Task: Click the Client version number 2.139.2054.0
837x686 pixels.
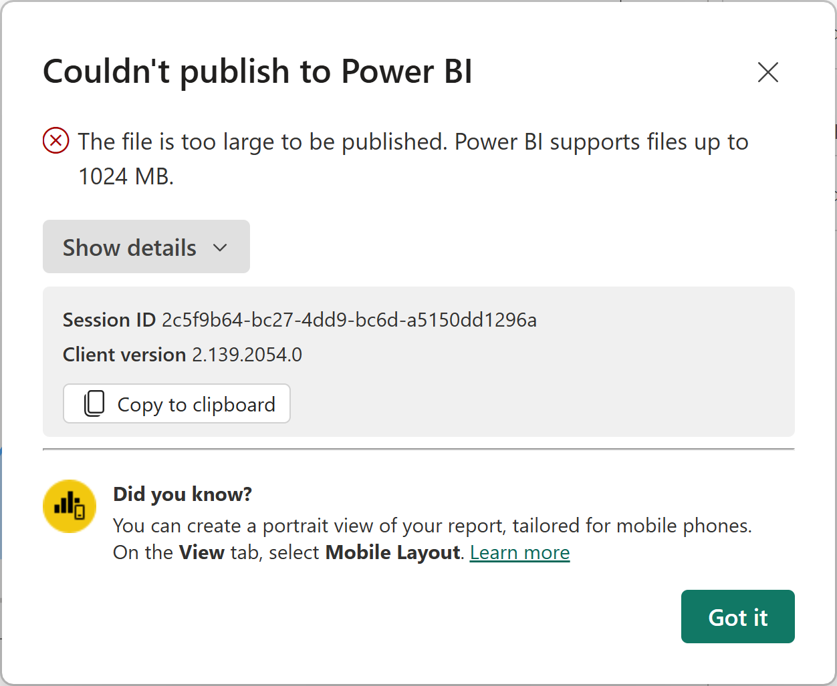Action: pyautogui.click(x=247, y=355)
